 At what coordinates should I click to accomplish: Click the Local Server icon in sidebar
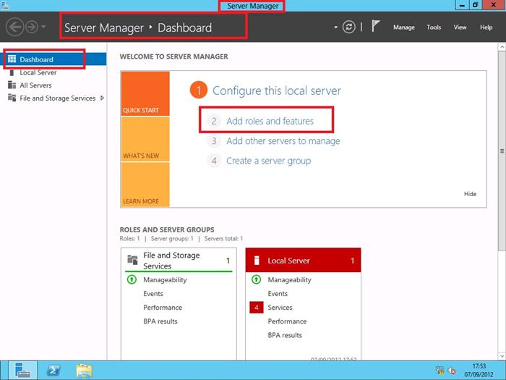(x=12, y=72)
